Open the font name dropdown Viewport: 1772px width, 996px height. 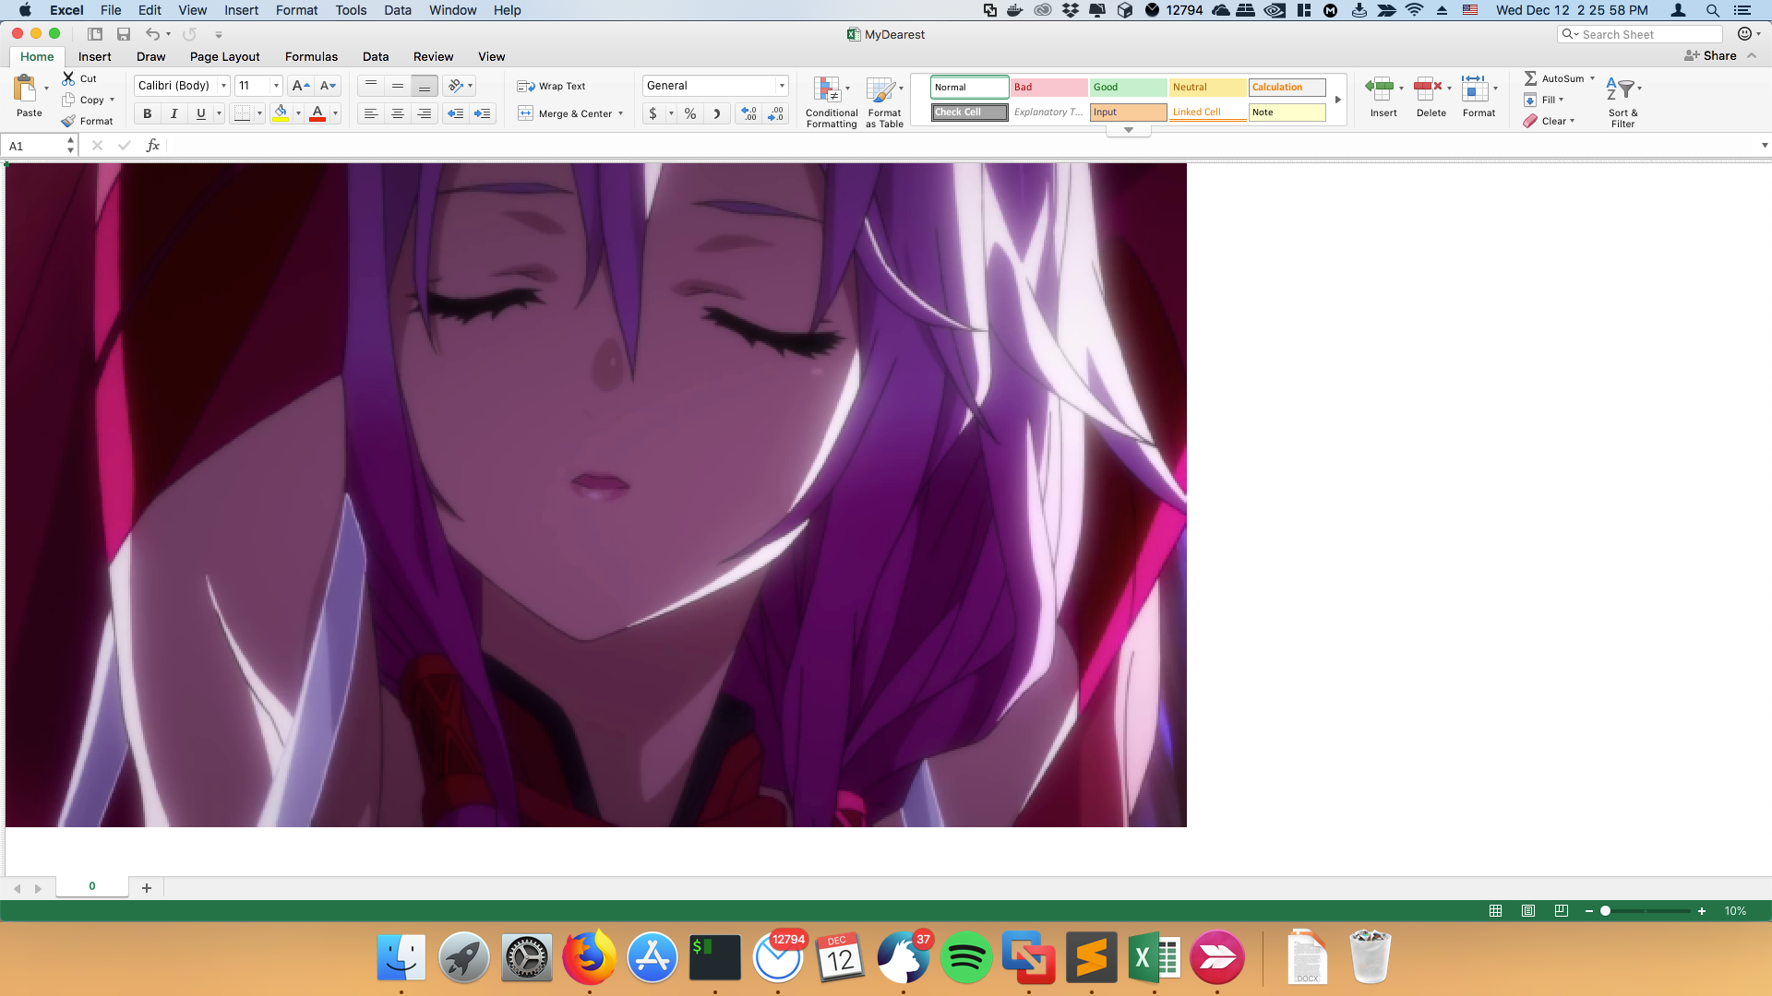pos(223,86)
